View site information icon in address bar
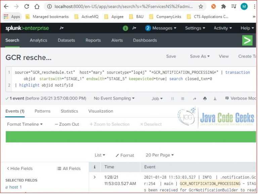258x194 pixels. [x=49, y=6]
